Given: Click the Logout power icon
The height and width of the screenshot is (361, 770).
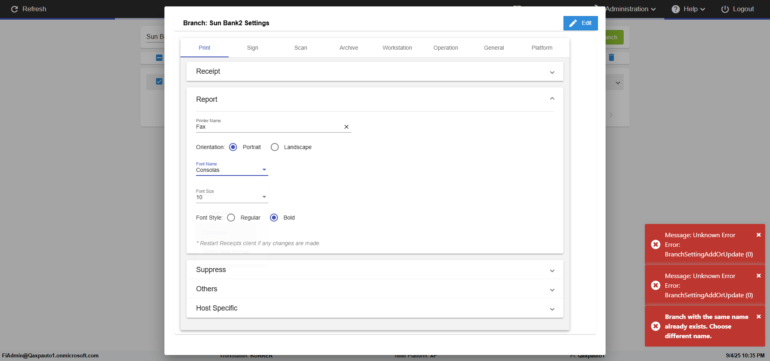Looking at the screenshot, I should coord(725,9).
